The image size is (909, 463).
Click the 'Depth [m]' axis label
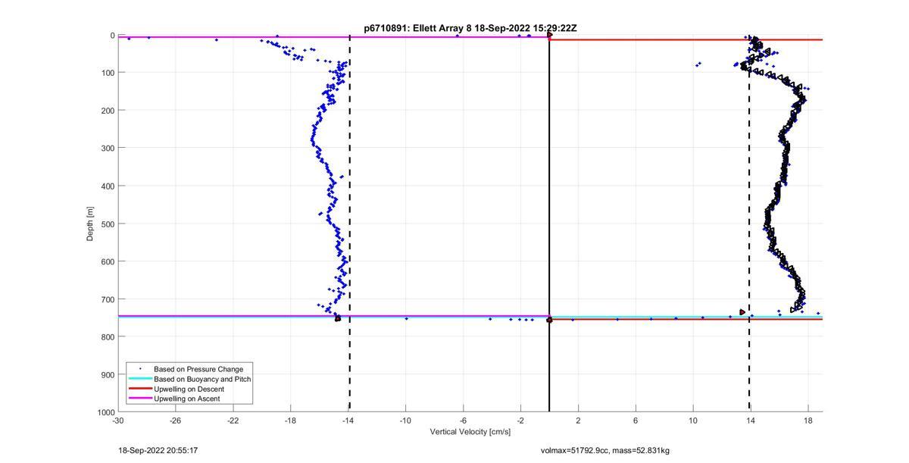90,224
